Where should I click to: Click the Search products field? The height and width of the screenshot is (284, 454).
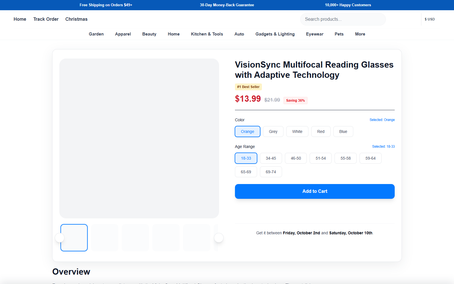[x=343, y=19]
